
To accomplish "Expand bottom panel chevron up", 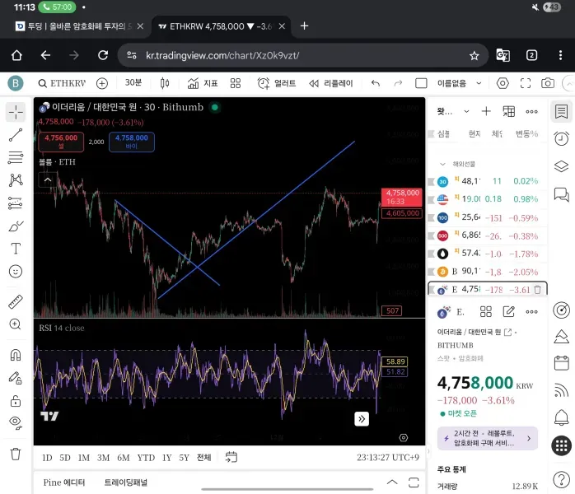I will [392, 482].
